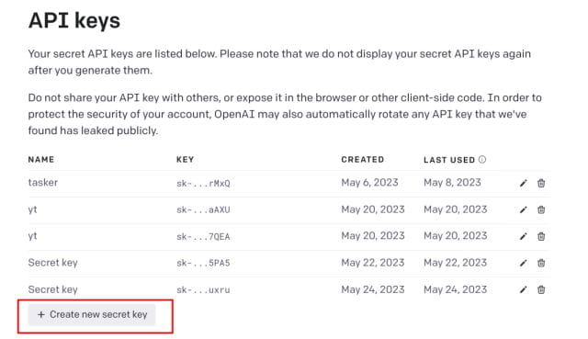This screenshot has height=339, width=588.
Task: Click Create new secret key button
Action: coord(92,314)
